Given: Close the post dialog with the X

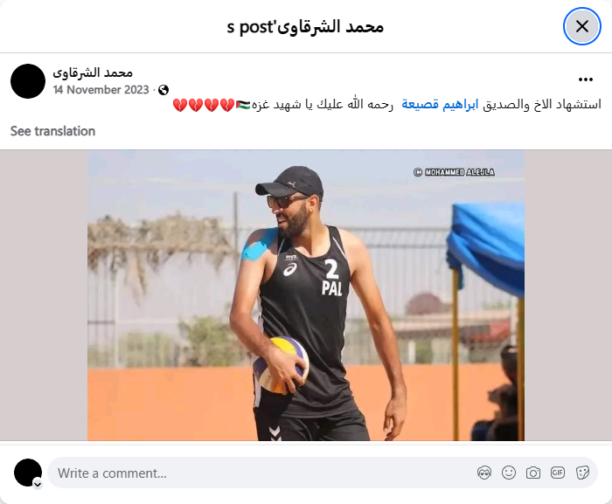Looking at the screenshot, I should (582, 26).
